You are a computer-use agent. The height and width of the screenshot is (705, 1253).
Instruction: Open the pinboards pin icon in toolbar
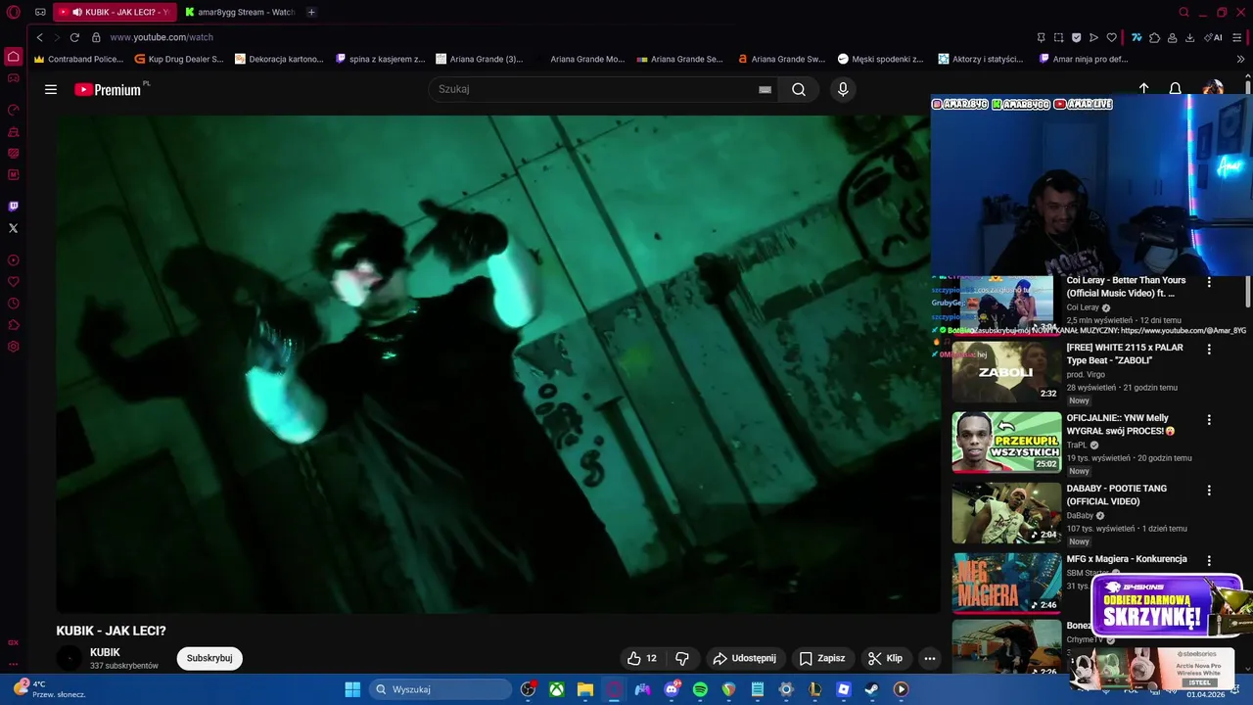pyautogui.click(x=1041, y=37)
